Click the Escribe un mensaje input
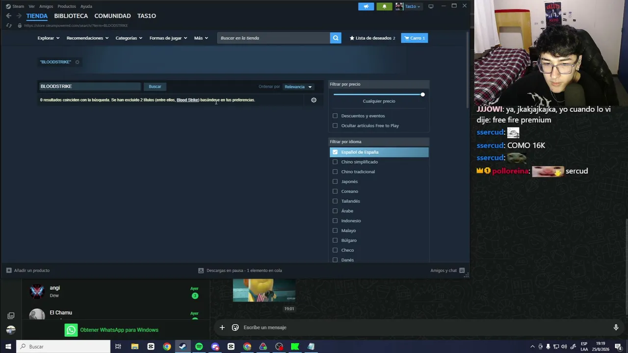The height and width of the screenshot is (353, 628). point(425,328)
